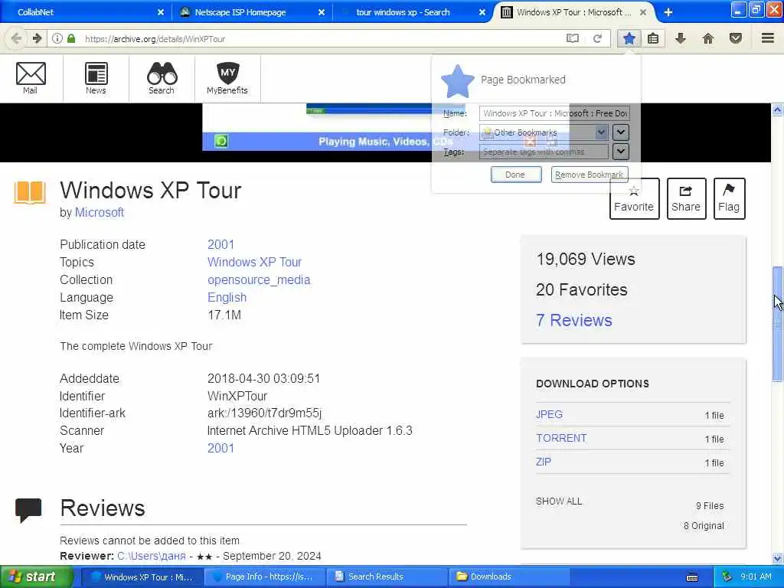The image size is (784, 588).
Task: Close the Netscape ISP Homepage tab
Action: point(322,12)
